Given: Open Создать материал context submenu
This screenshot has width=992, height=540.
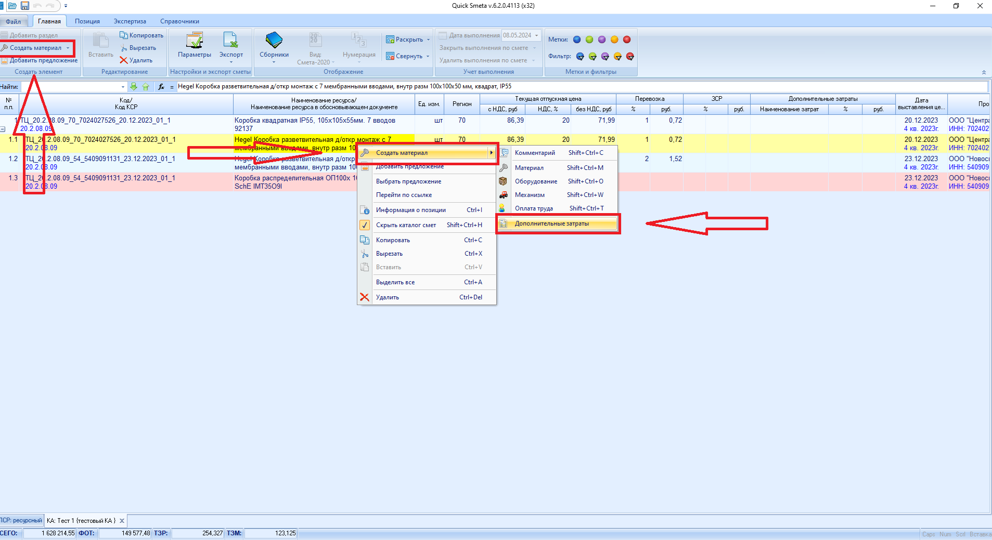Looking at the screenshot, I should [x=427, y=153].
